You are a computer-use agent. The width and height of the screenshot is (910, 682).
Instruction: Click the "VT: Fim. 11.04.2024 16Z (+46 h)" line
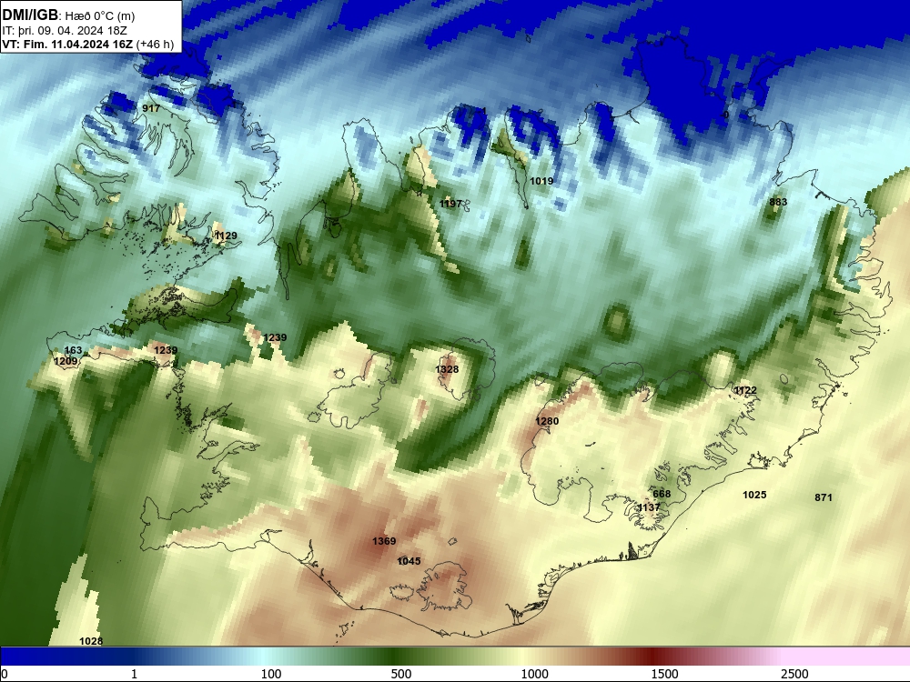[x=88, y=44]
